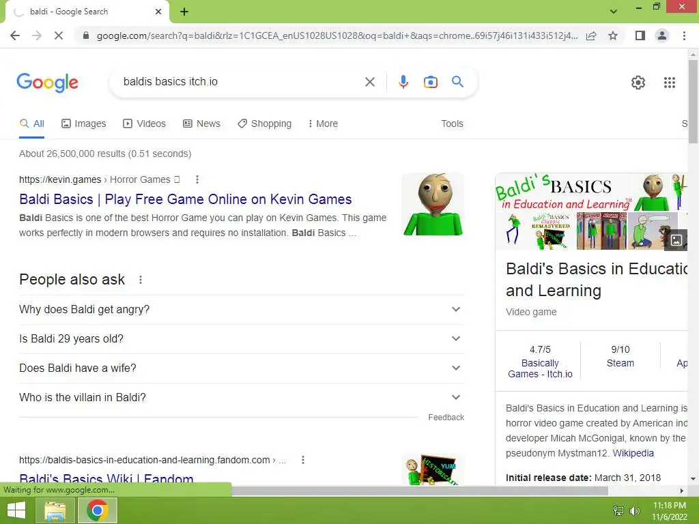Open the Wikipedia link in knowledge panel
This screenshot has height=524, width=699.
pyautogui.click(x=633, y=453)
